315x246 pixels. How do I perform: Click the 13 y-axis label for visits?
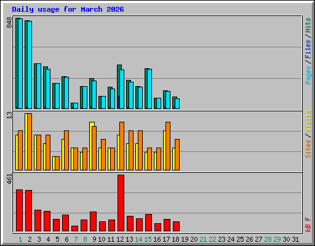pyautogui.click(x=9, y=115)
